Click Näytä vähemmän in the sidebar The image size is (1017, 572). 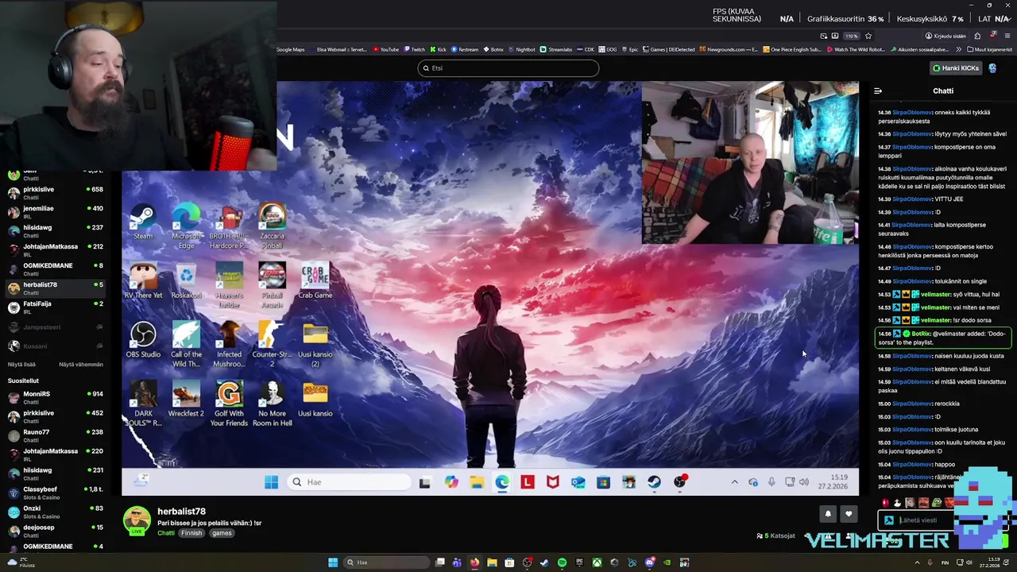pyautogui.click(x=81, y=365)
